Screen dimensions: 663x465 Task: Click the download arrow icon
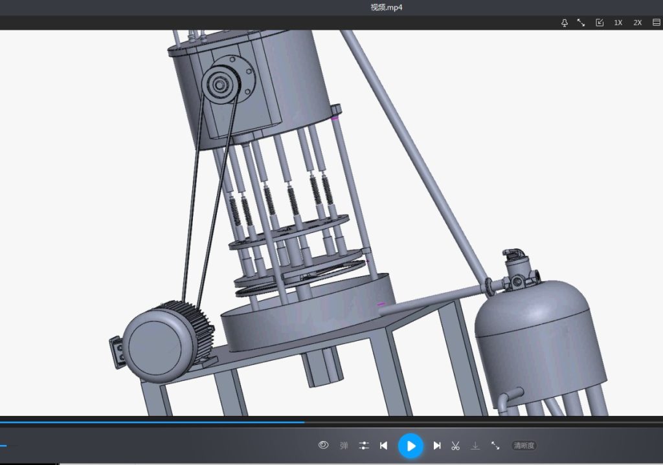coord(475,446)
